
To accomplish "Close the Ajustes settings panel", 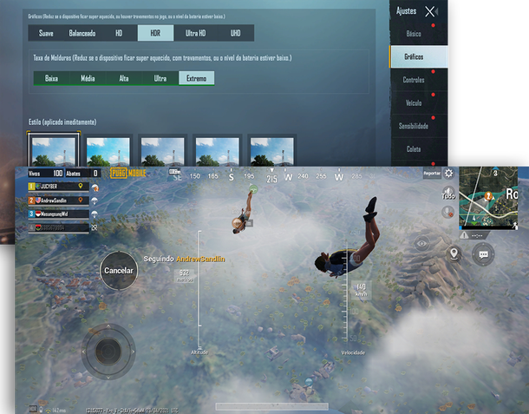I will tap(430, 11).
